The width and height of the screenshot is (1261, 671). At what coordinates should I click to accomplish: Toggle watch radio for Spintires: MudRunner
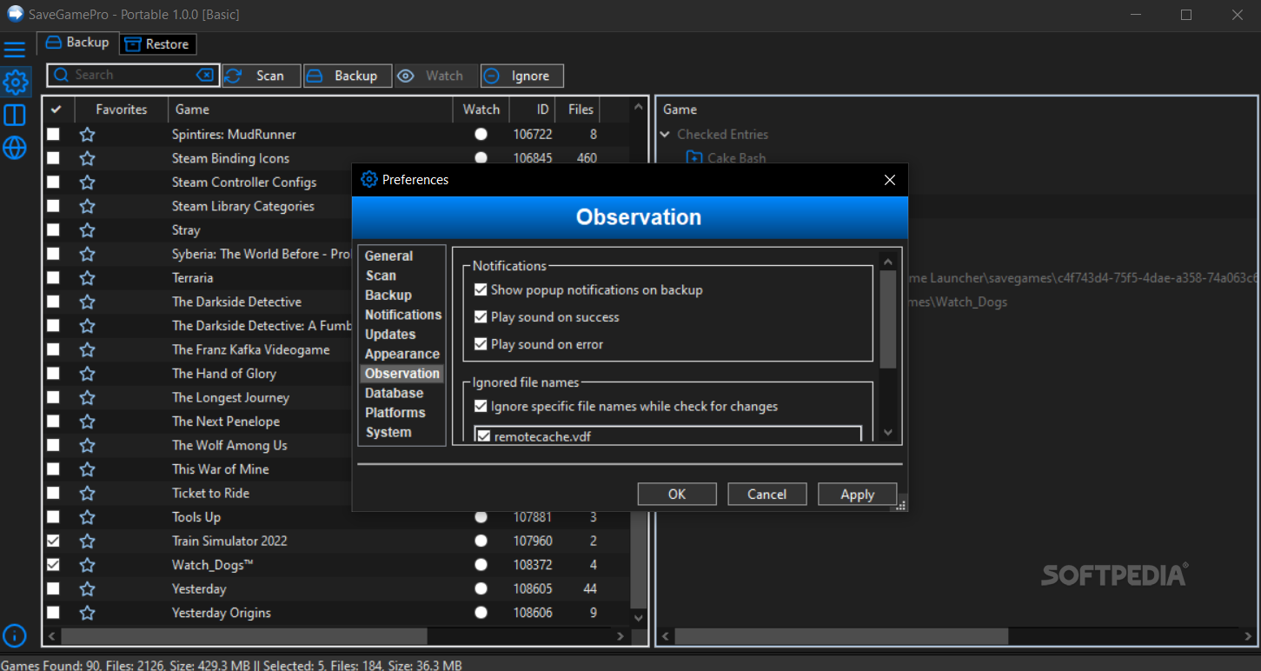(x=481, y=135)
